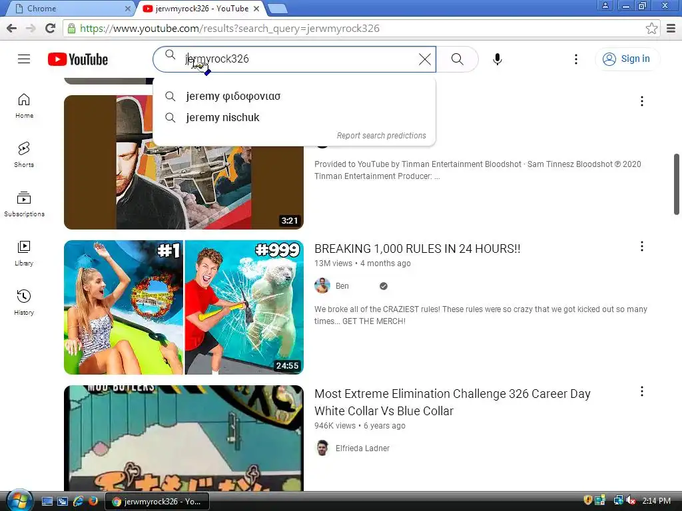682x511 pixels.
Task: Click the taskbar clock 2:14 PM
Action: tap(656, 501)
